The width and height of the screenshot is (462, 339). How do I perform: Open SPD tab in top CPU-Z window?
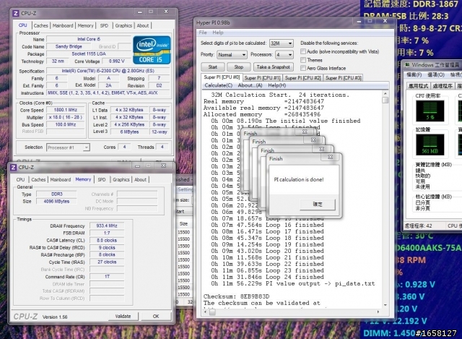104,26
